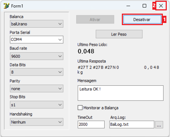The image size is (170, 137).
Task: Click Ler Peso to read weight
Action: (119, 34)
